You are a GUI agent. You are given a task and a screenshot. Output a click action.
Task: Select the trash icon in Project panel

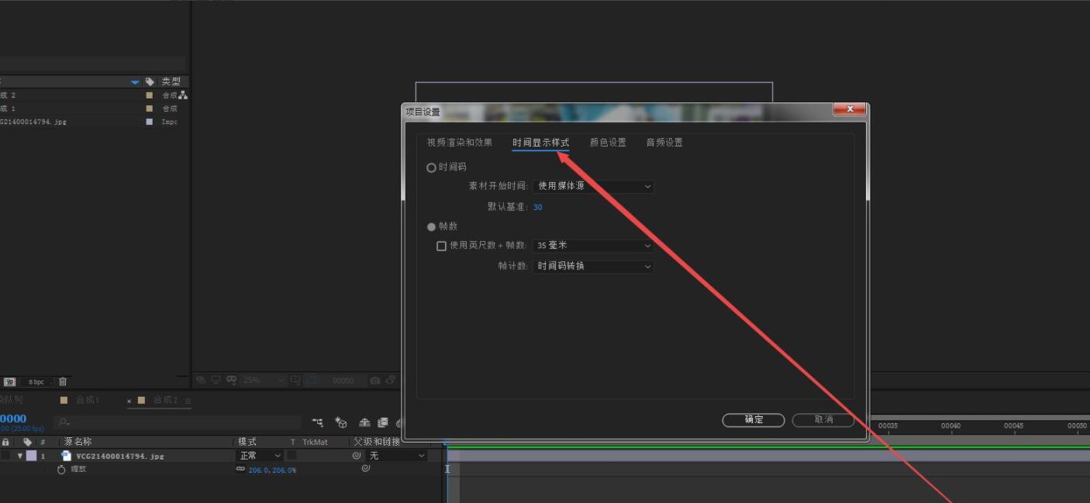(x=62, y=381)
